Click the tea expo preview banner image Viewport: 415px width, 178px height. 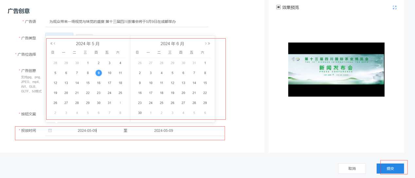[336, 69]
